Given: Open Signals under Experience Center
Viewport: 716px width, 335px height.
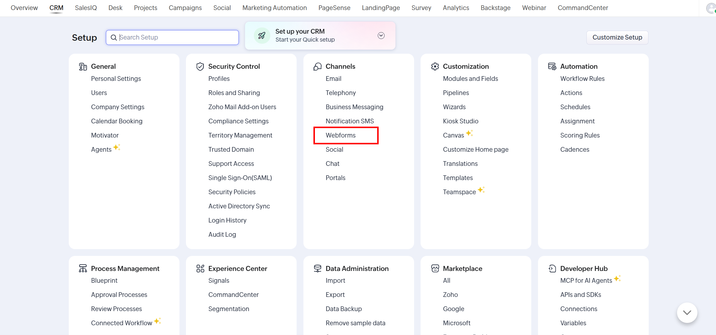Looking at the screenshot, I should coord(219,280).
